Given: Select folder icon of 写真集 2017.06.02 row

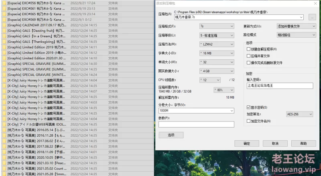Looking at the screenshot, I should (x=4, y=141).
